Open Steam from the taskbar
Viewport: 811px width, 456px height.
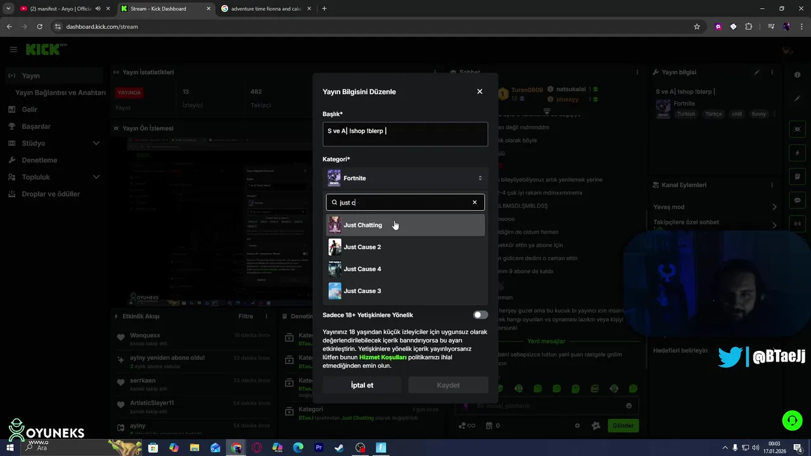point(340,448)
